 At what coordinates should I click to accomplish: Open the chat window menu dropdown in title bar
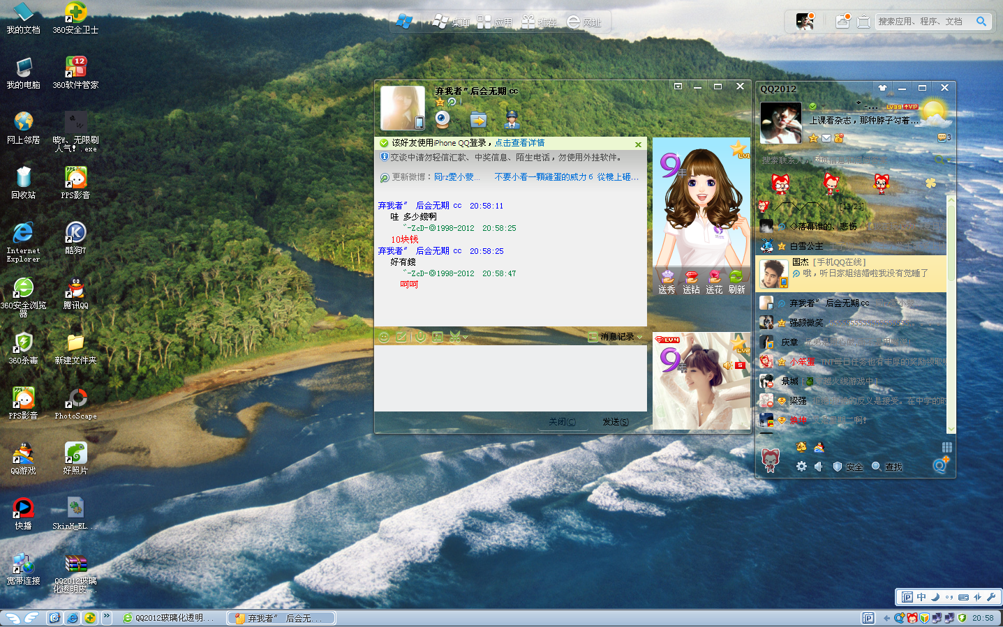[x=678, y=86]
